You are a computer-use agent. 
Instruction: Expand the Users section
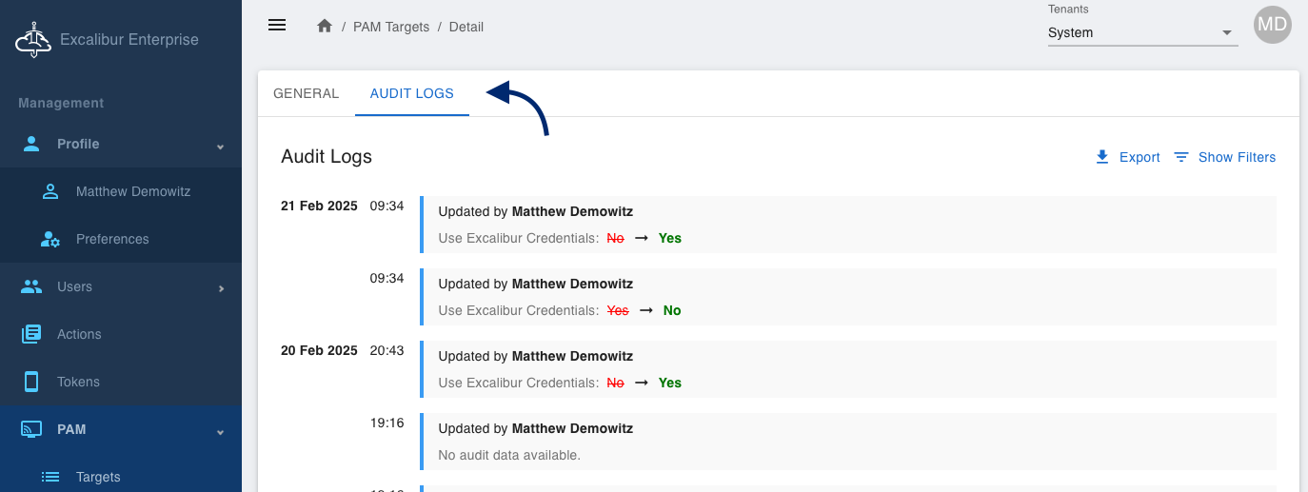tap(220, 287)
